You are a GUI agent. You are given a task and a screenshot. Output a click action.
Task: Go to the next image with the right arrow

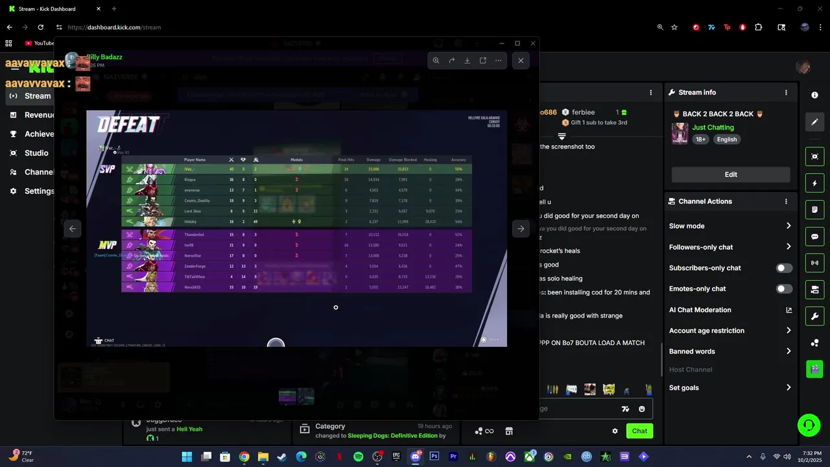pyautogui.click(x=521, y=228)
